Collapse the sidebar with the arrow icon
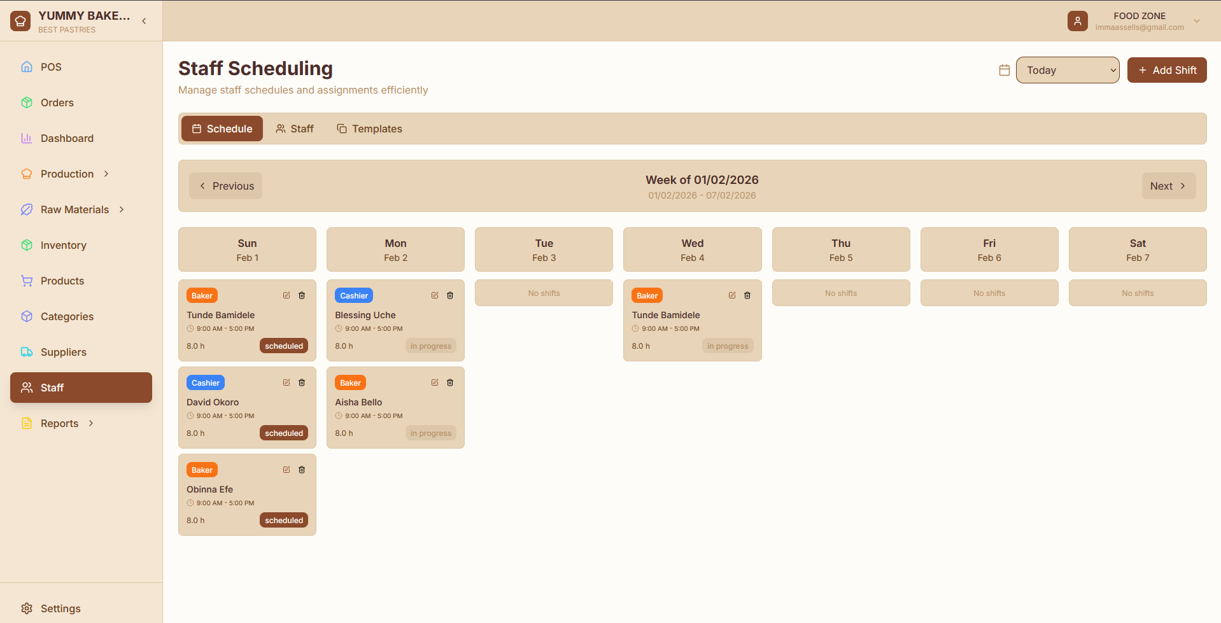 (145, 21)
